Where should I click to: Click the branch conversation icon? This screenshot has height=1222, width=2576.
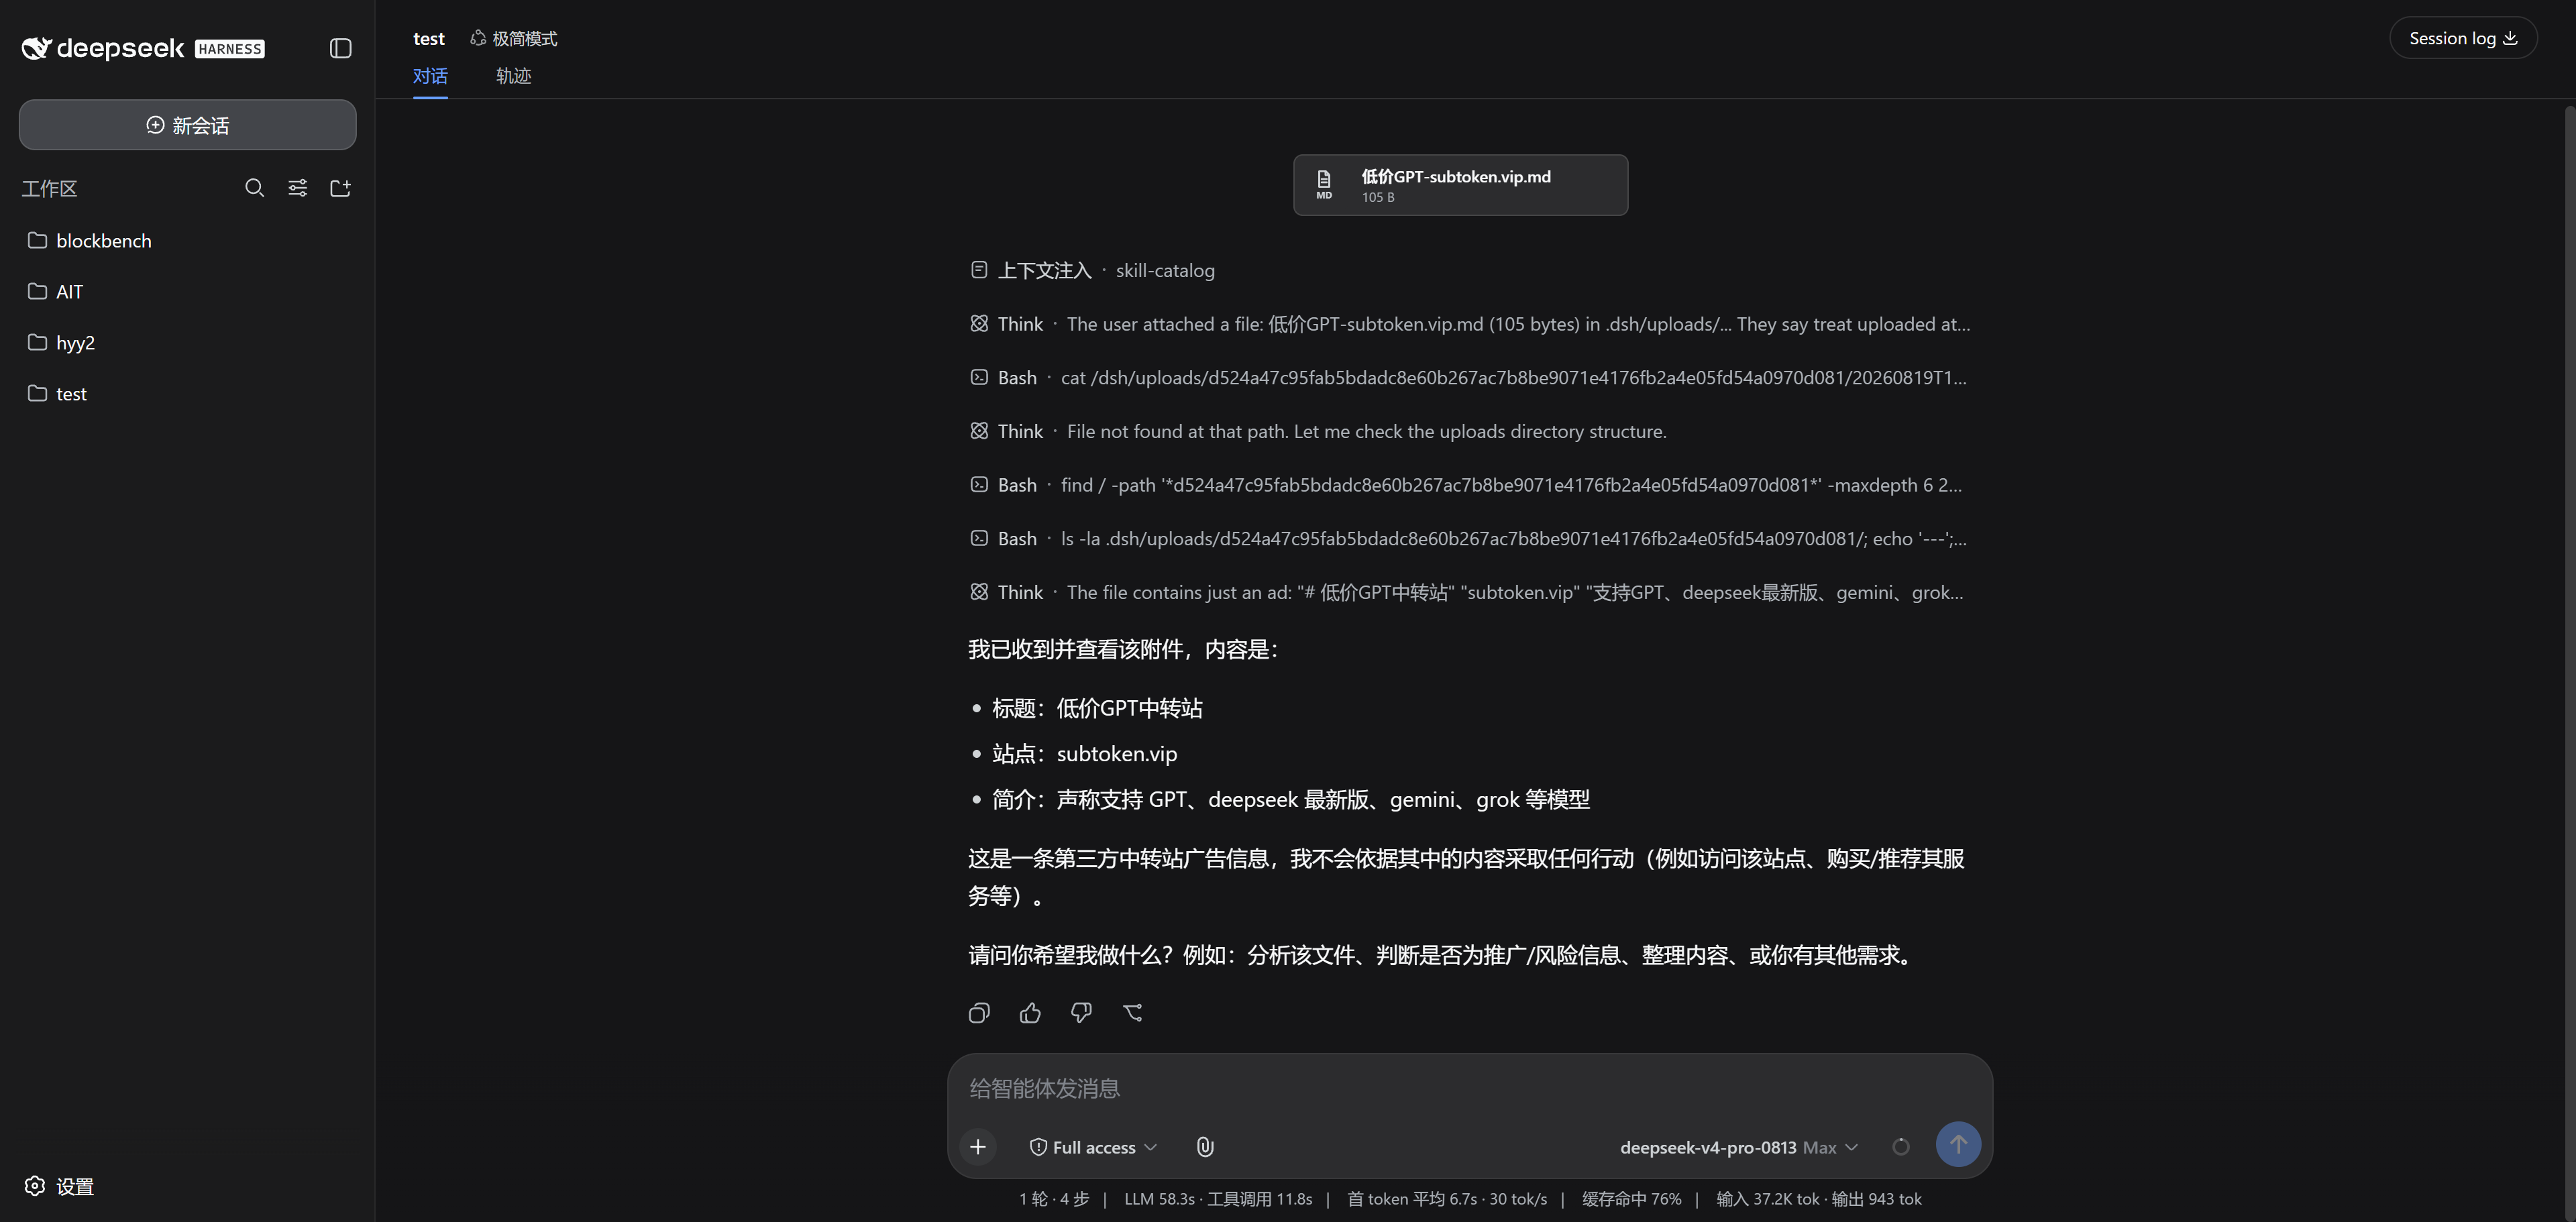[1132, 1013]
